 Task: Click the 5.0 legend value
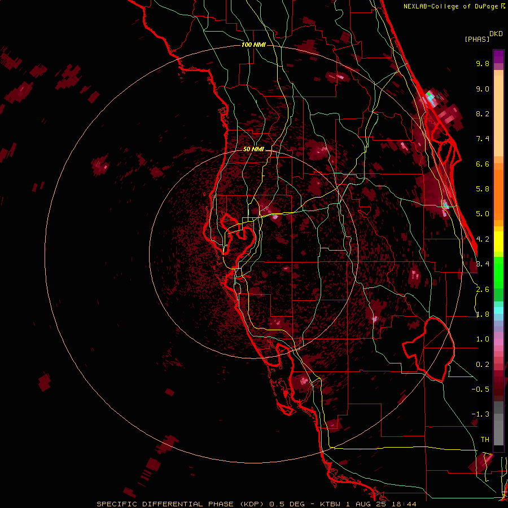[x=483, y=214]
